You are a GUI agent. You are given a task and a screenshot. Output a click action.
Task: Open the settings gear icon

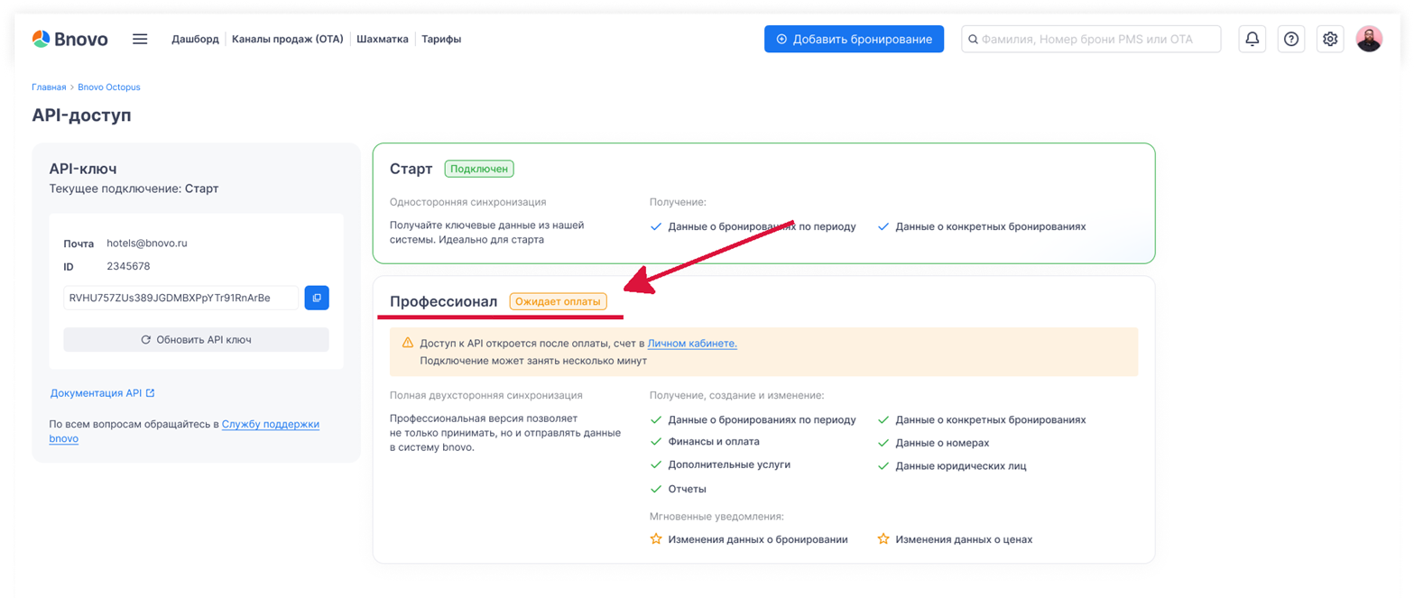click(x=1330, y=39)
